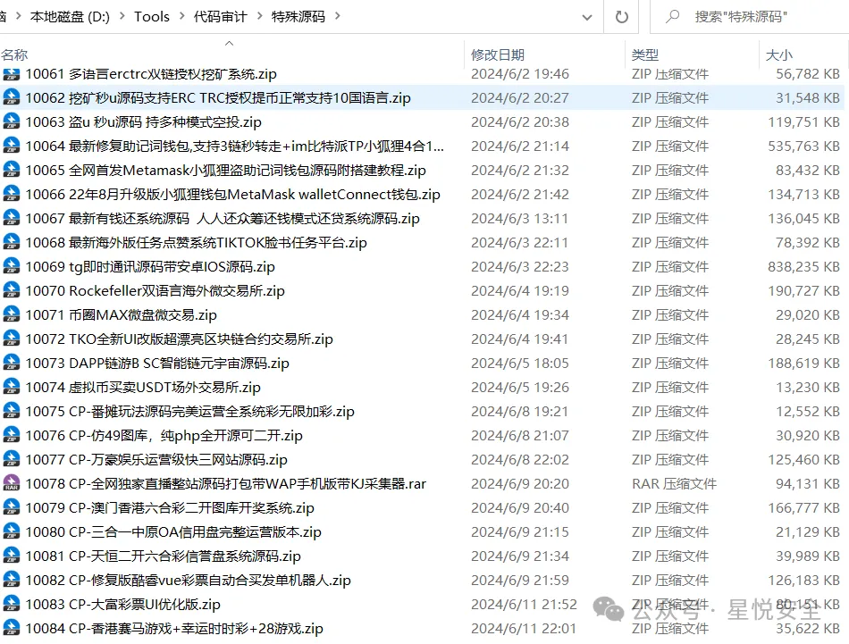Image resolution: width=849 pixels, height=644 pixels.
Task: Click the ZIP icon of file 10062
Action: point(12,97)
